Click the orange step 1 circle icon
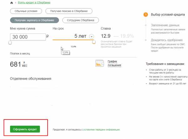188x139 pixels. click(x=145, y=14)
